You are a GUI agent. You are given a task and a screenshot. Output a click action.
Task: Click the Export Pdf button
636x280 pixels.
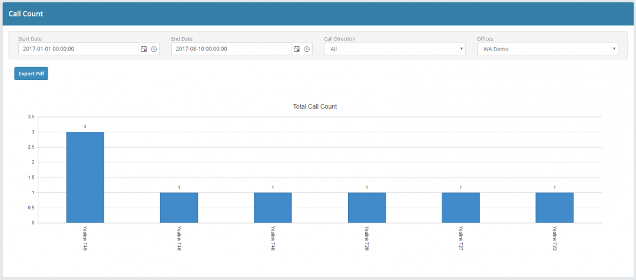(x=31, y=74)
